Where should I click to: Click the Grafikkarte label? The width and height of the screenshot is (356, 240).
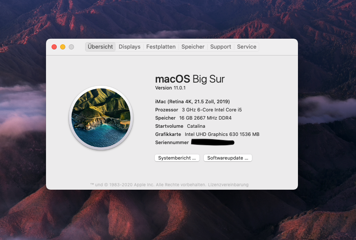pyautogui.click(x=168, y=134)
